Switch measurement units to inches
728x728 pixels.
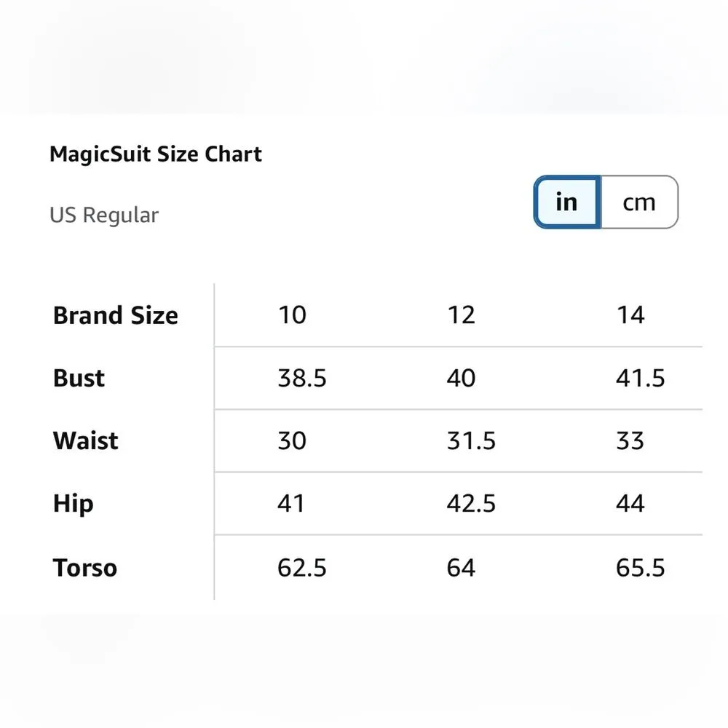tap(566, 202)
